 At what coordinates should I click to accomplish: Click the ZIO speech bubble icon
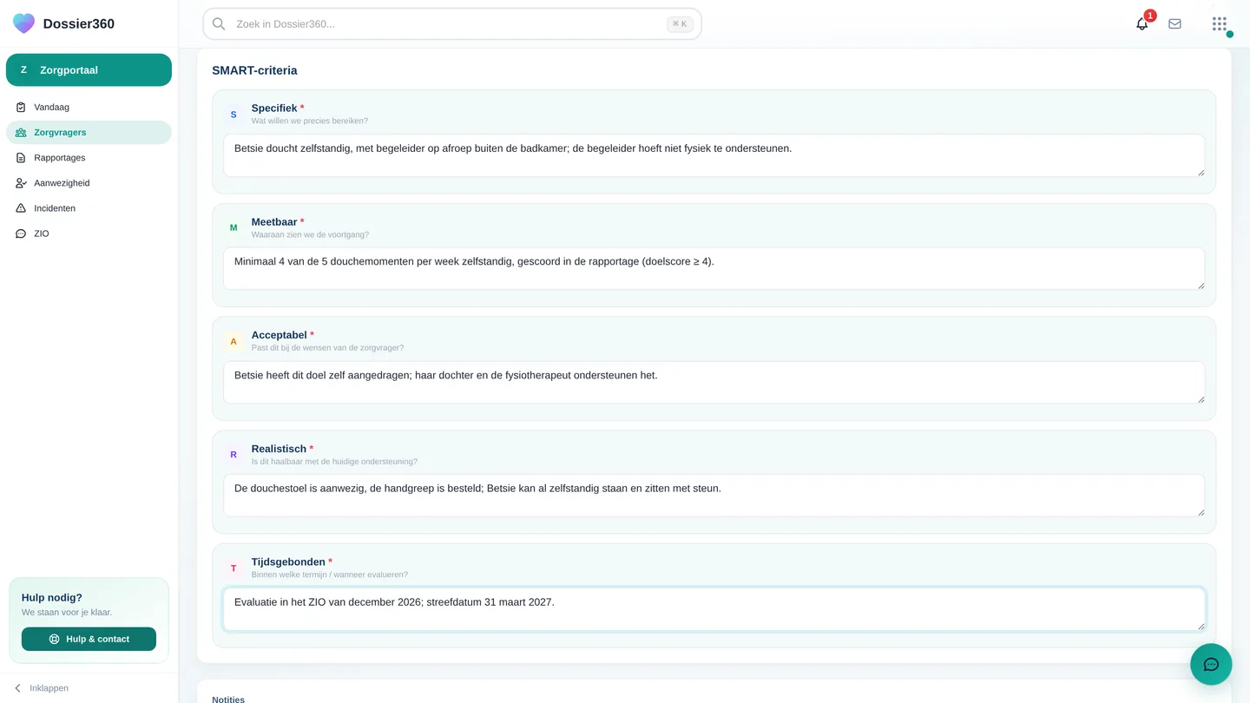point(21,233)
